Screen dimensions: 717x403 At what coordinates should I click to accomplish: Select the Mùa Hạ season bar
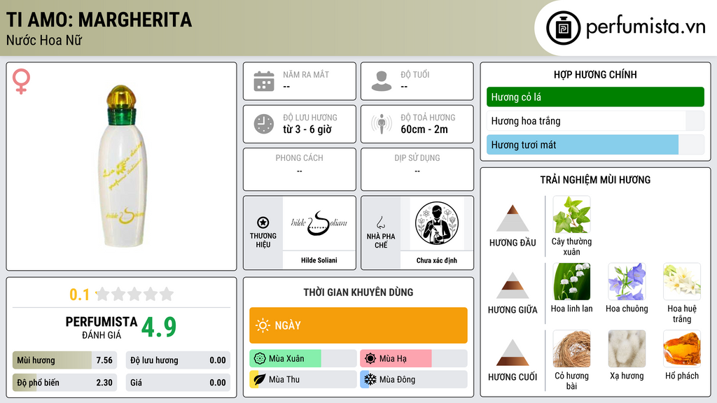coord(414,359)
